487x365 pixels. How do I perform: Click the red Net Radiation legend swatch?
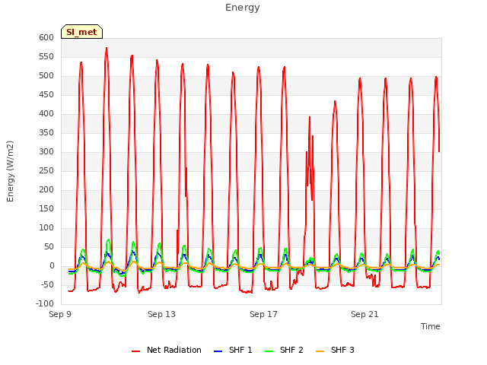135,351
